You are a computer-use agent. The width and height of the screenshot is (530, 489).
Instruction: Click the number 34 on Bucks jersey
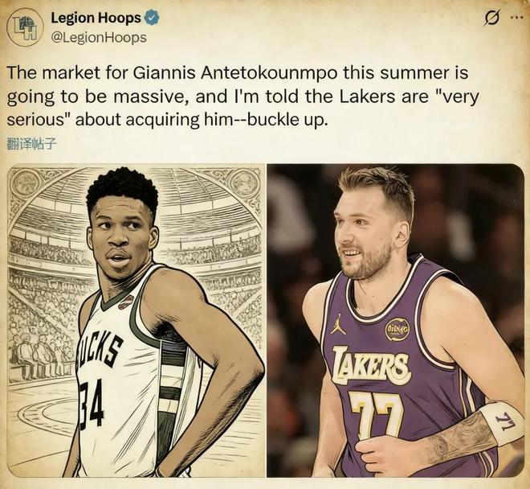click(x=91, y=401)
